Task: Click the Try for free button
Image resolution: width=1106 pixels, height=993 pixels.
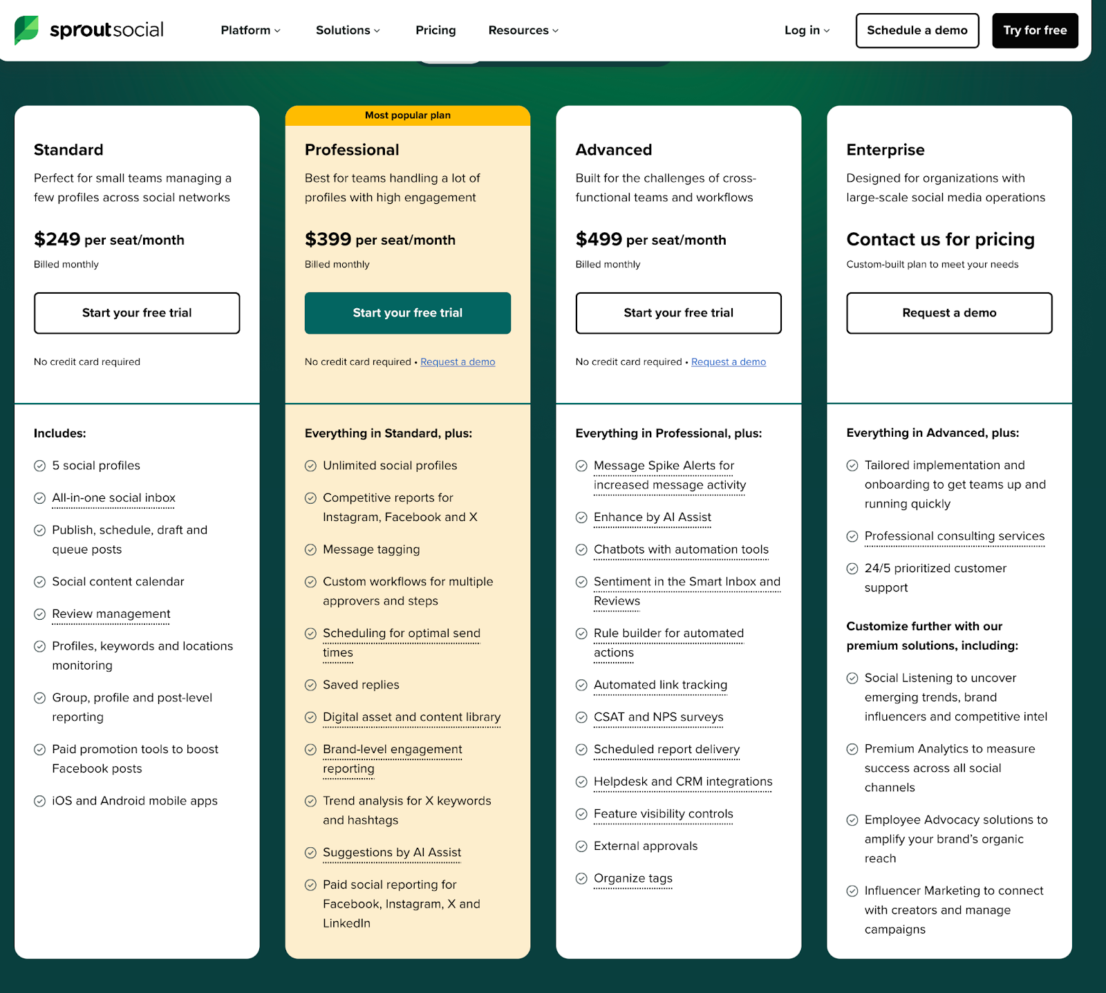Action: click(1035, 30)
